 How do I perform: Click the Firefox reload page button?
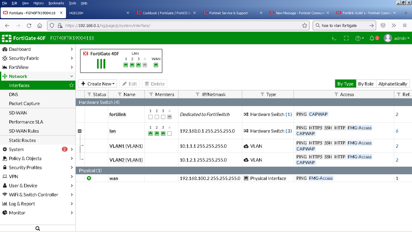(29, 26)
